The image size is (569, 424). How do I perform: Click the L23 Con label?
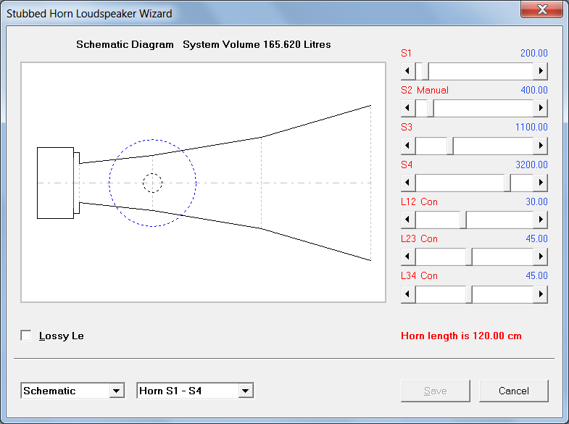pos(419,238)
